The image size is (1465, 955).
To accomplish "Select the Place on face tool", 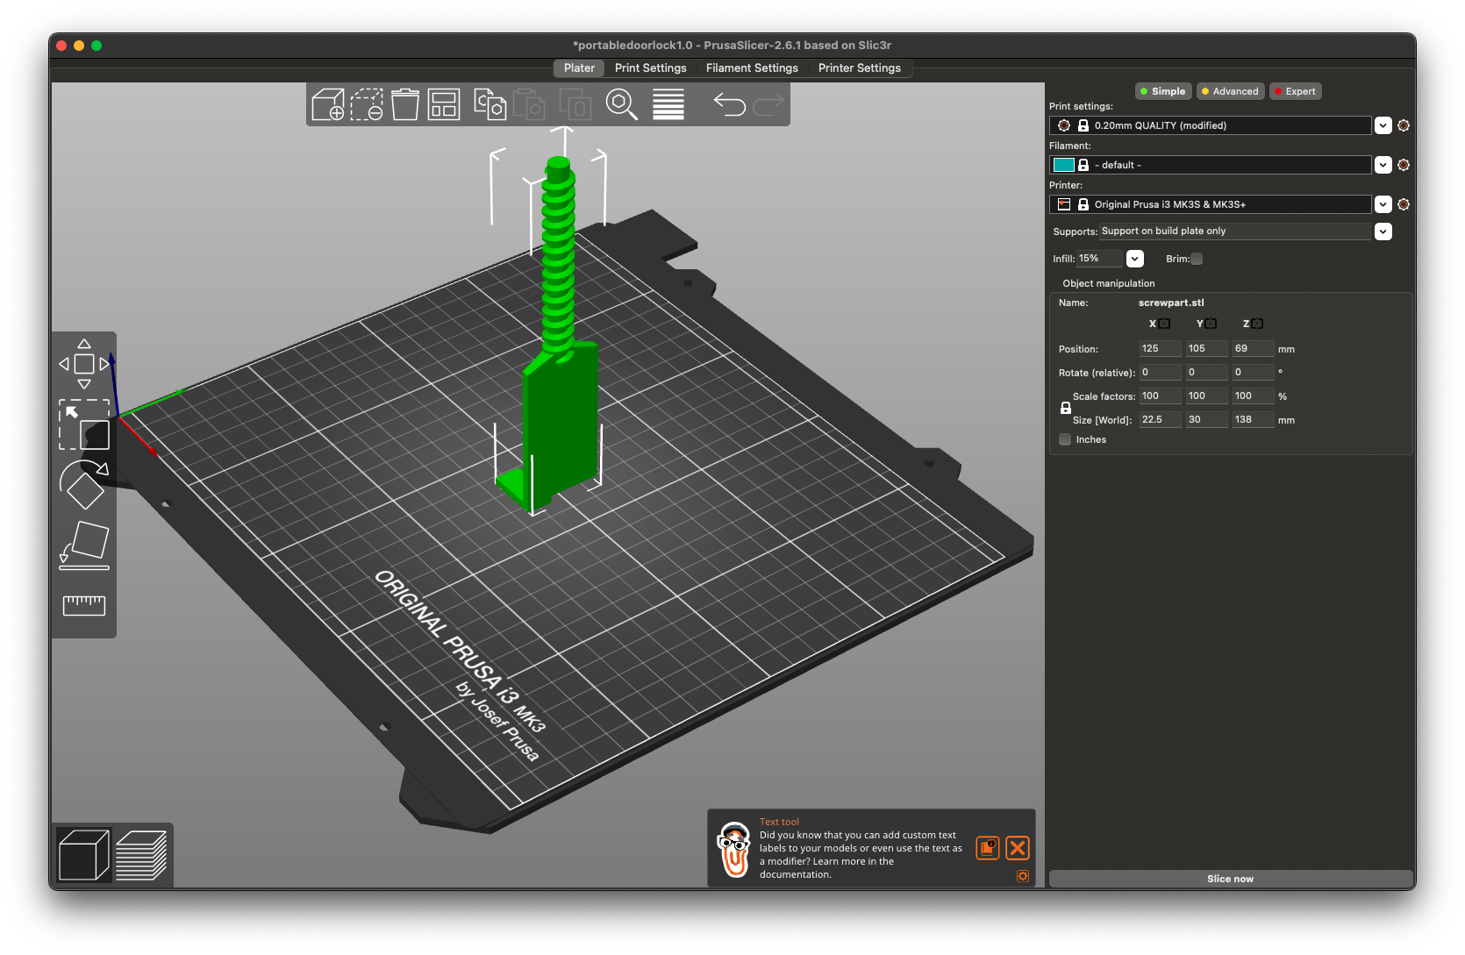I will click(84, 545).
